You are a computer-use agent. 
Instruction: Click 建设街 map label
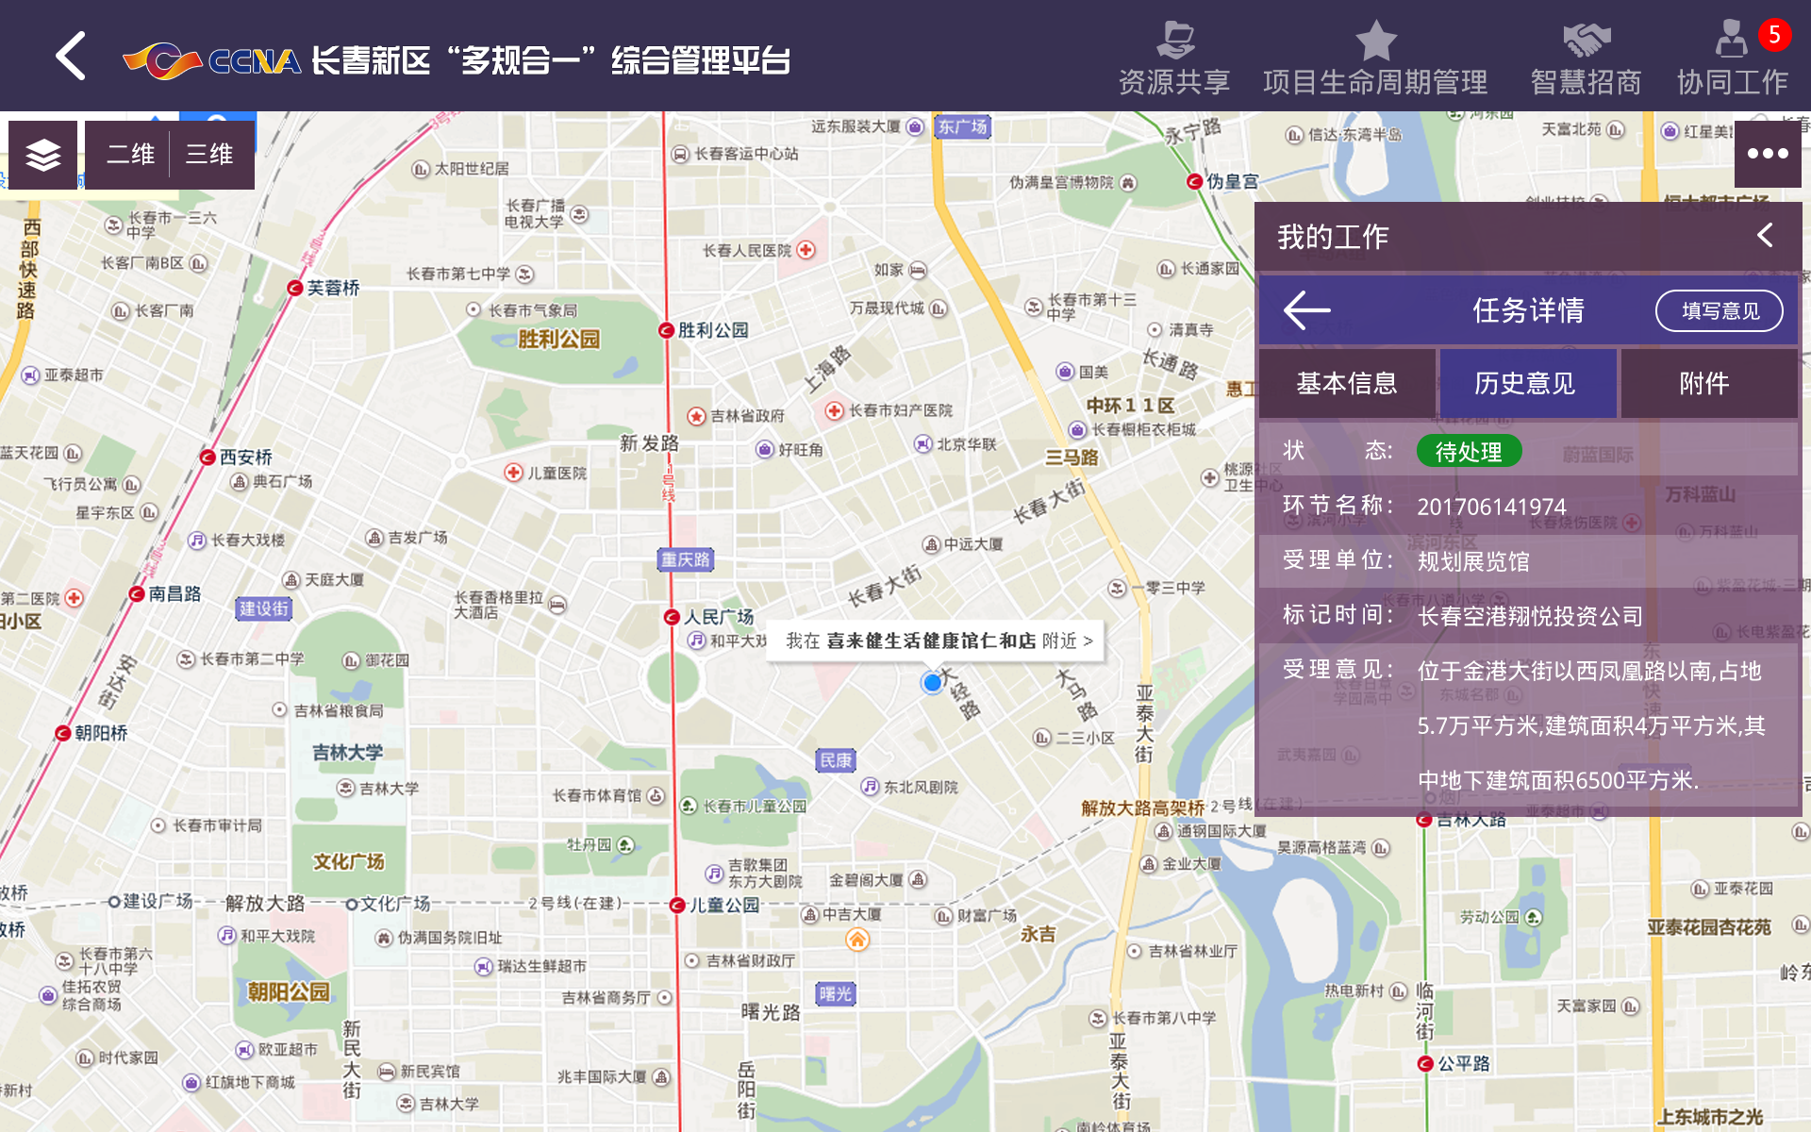263,608
